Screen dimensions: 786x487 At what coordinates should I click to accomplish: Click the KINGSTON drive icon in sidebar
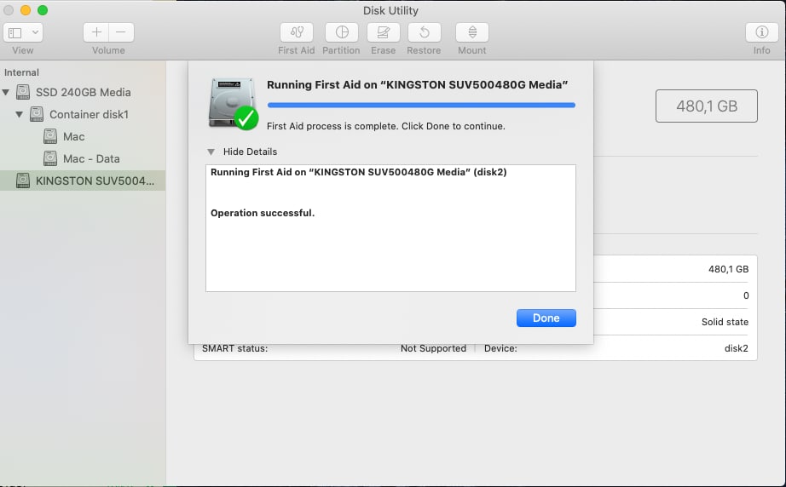coord(22,180)
